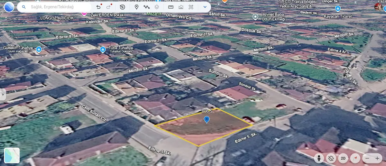Viewport: 386px width, 166px height.
Task: Open historical imagery
Action: coord(122,7)
